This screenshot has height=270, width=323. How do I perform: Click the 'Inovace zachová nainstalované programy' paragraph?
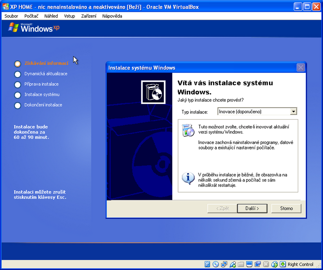246,145
